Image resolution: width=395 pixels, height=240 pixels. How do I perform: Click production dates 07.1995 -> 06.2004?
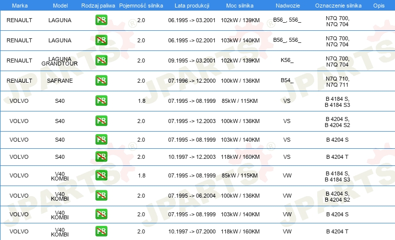192,196
